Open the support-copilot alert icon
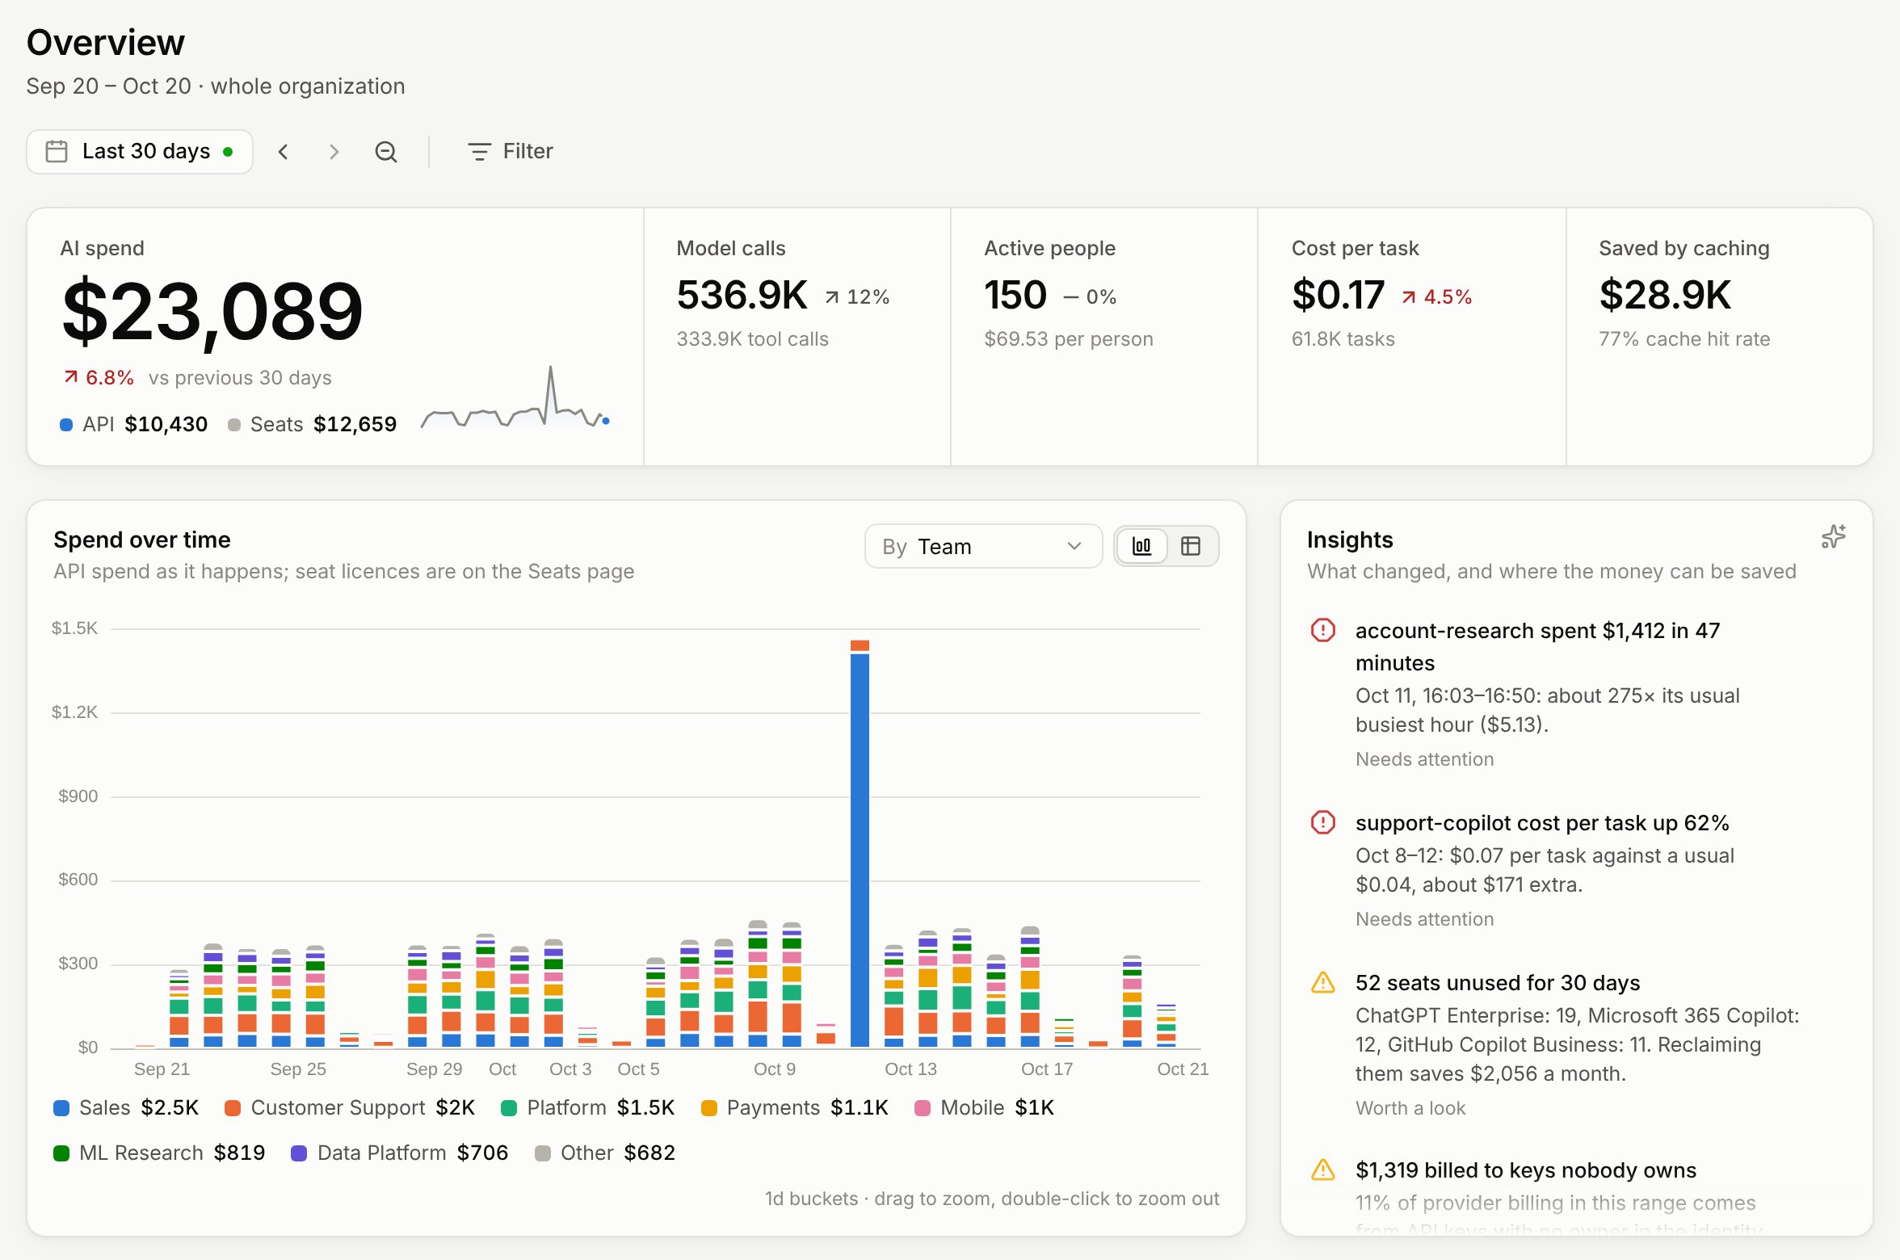 coord(1323,823)
